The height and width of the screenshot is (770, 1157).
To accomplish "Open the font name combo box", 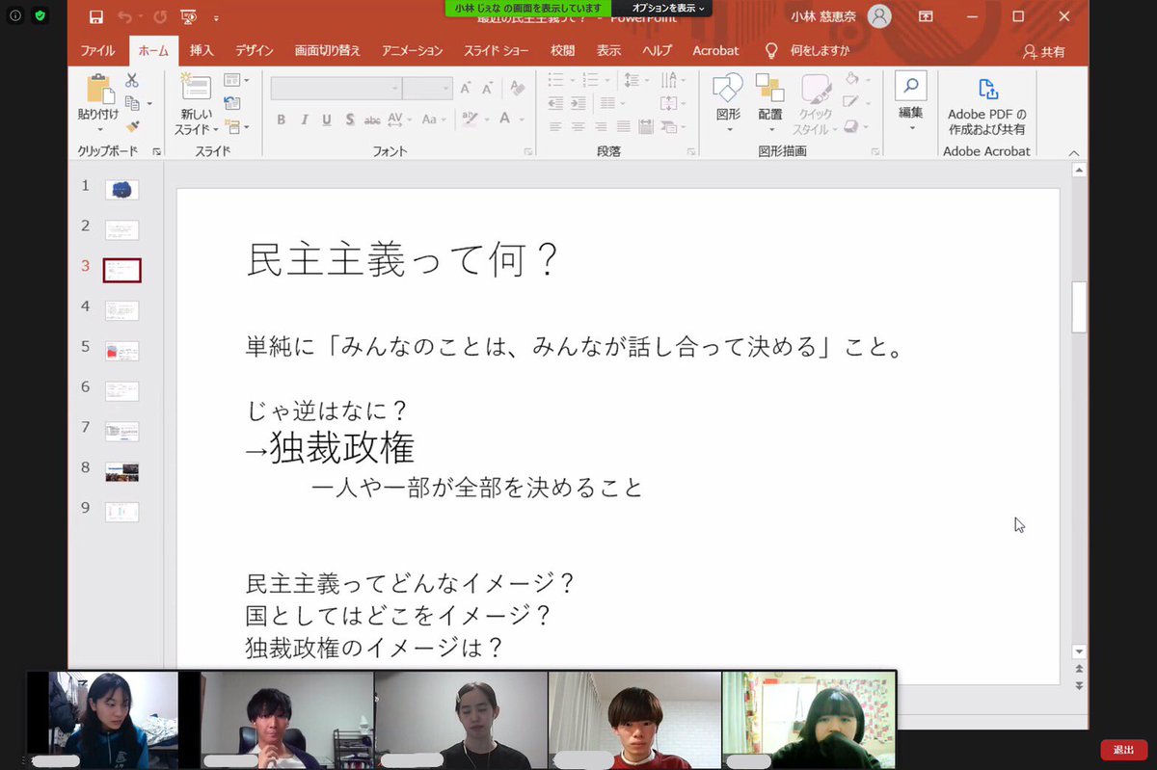I will (x=336, y=89).
